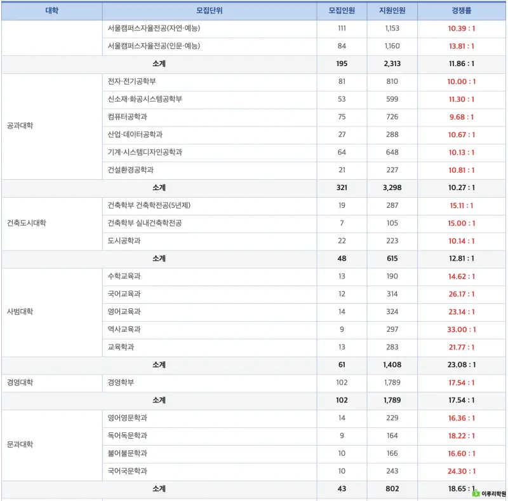Click the 23.14 : 1 ratio for 영어교육과

click(462, 312)
